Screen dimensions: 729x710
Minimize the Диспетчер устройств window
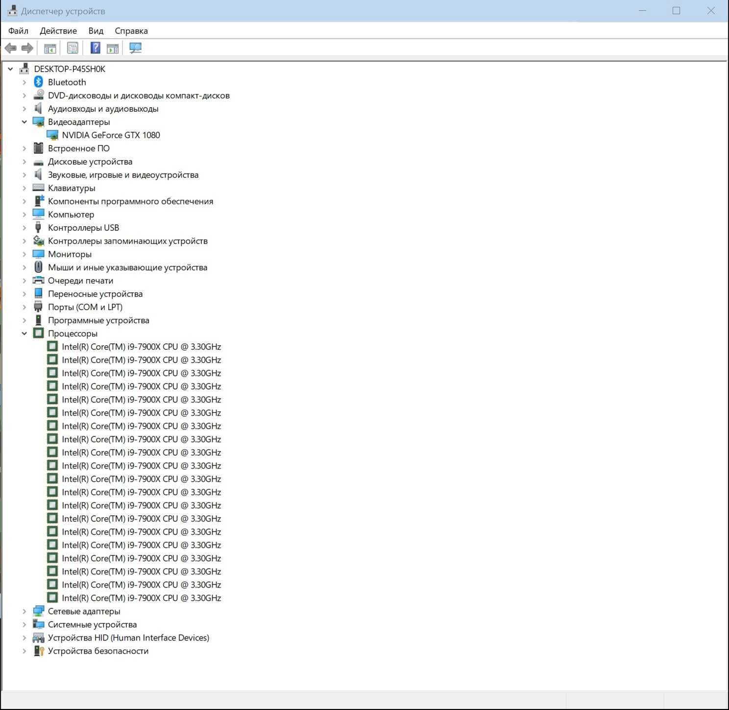(642, 10)
